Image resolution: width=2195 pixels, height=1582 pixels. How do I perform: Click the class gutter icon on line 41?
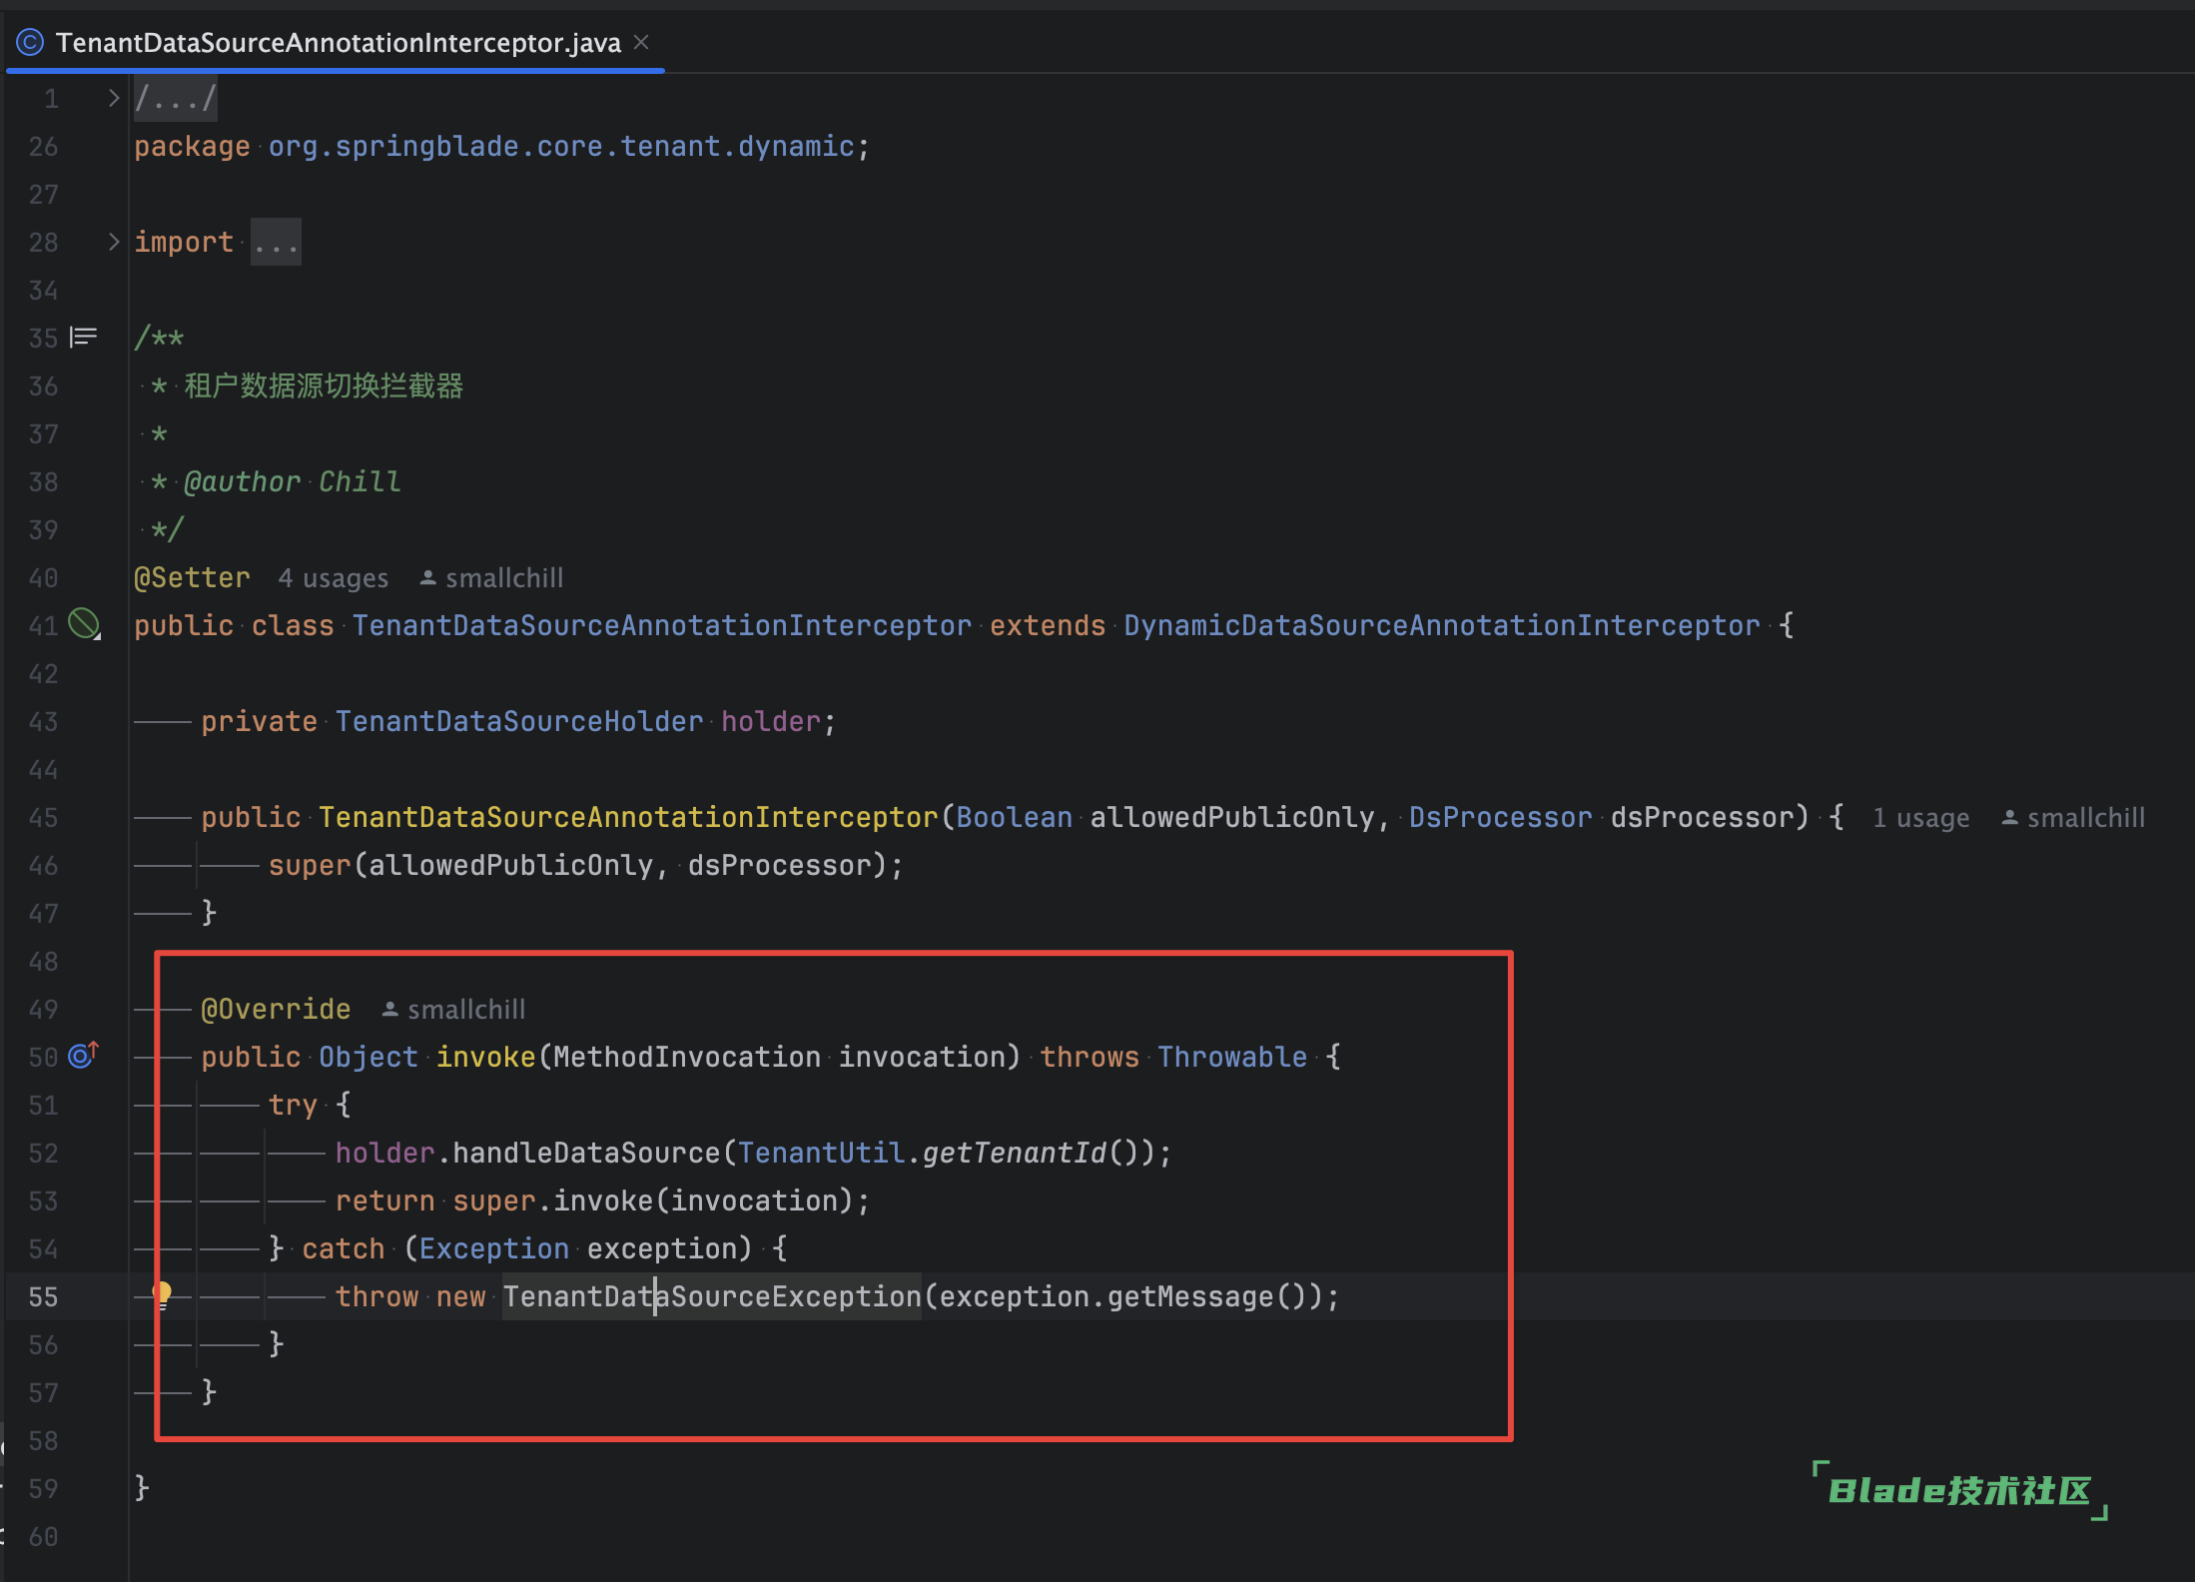pyautogui.click(x=84, y=625)
